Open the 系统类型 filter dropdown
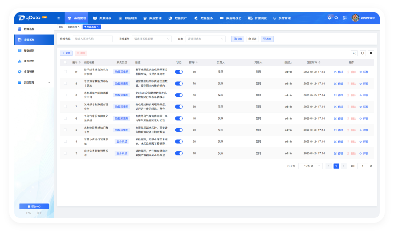The image size is (394, 234). 152,39
